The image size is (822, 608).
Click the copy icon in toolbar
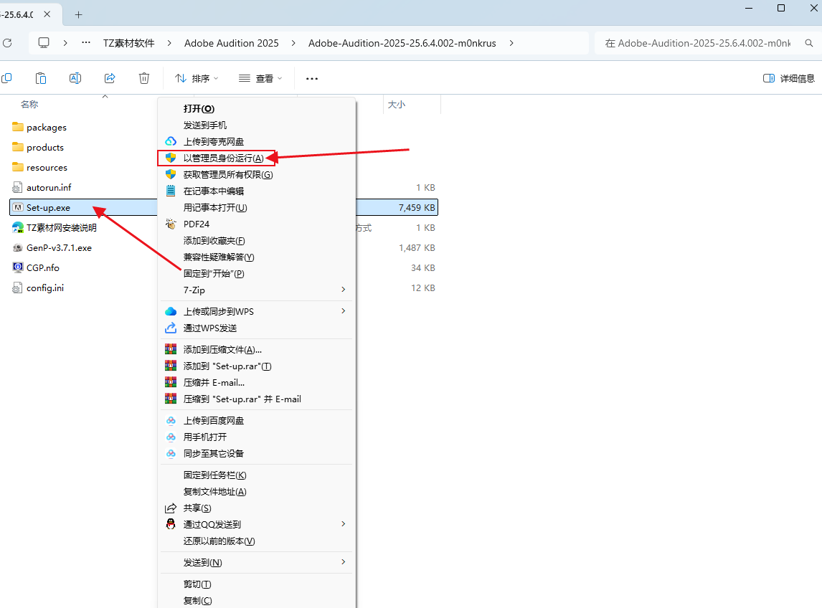click(x=7, y=78)
